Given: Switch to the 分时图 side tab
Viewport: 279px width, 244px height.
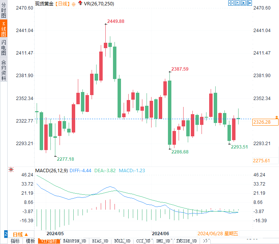Looking at the screenshot, I should click(3, 10).
